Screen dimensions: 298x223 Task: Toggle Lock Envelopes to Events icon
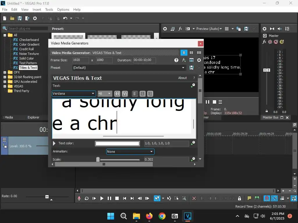pos(294,198)
